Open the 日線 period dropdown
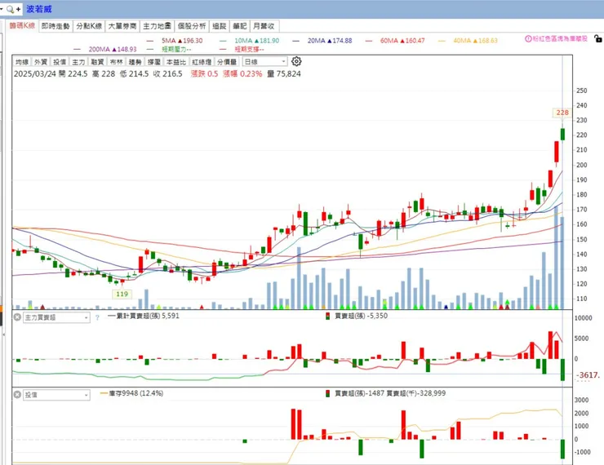The height and width of the screenshot is (465, 604). coord(264,61)
